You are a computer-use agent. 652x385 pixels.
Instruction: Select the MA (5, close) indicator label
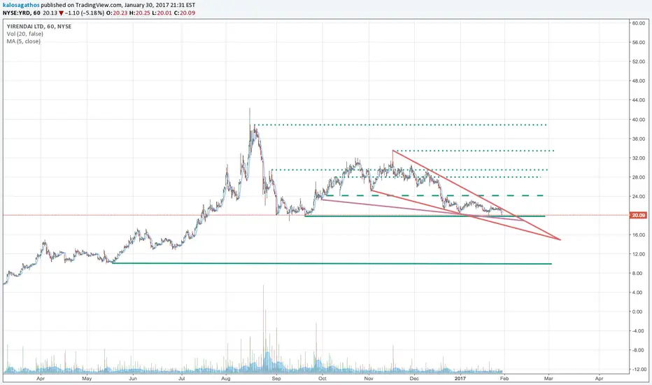(x=24, y=41)
